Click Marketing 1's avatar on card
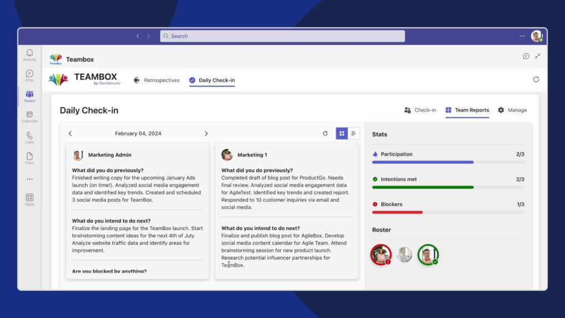The width and height of the screenshot is (565, 318). (x=227, y=155)
